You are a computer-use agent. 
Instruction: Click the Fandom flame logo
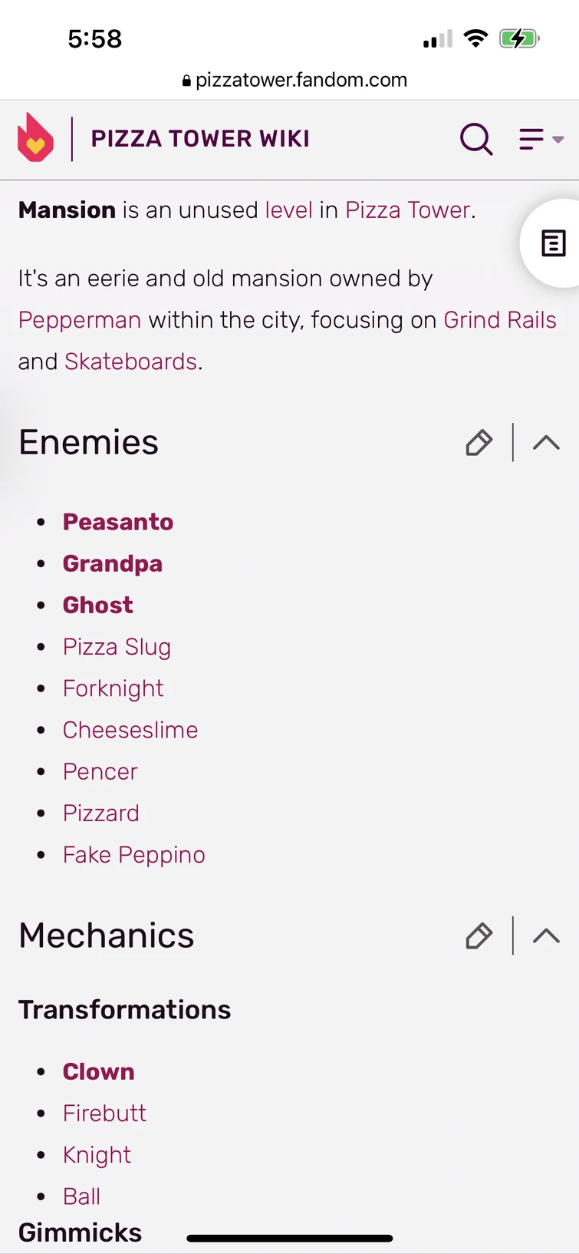pos(34,138)
